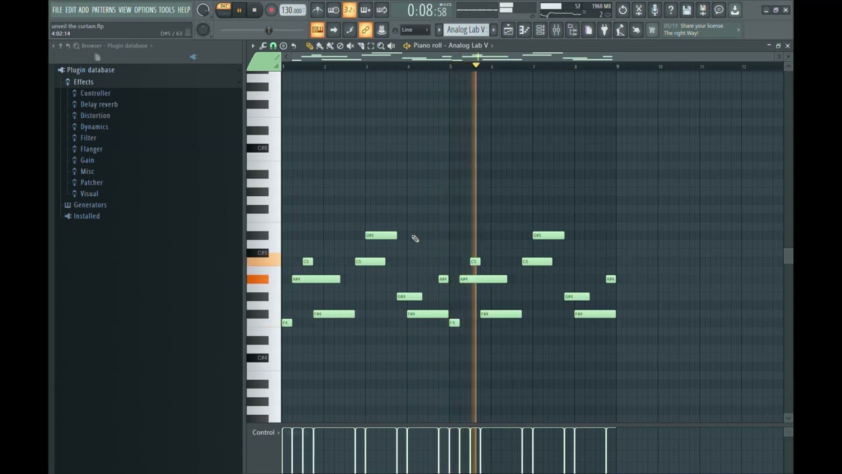The height and width of the screenshot is (474, 842).
Task: Adjust the main volume knob
Action: 203,10
